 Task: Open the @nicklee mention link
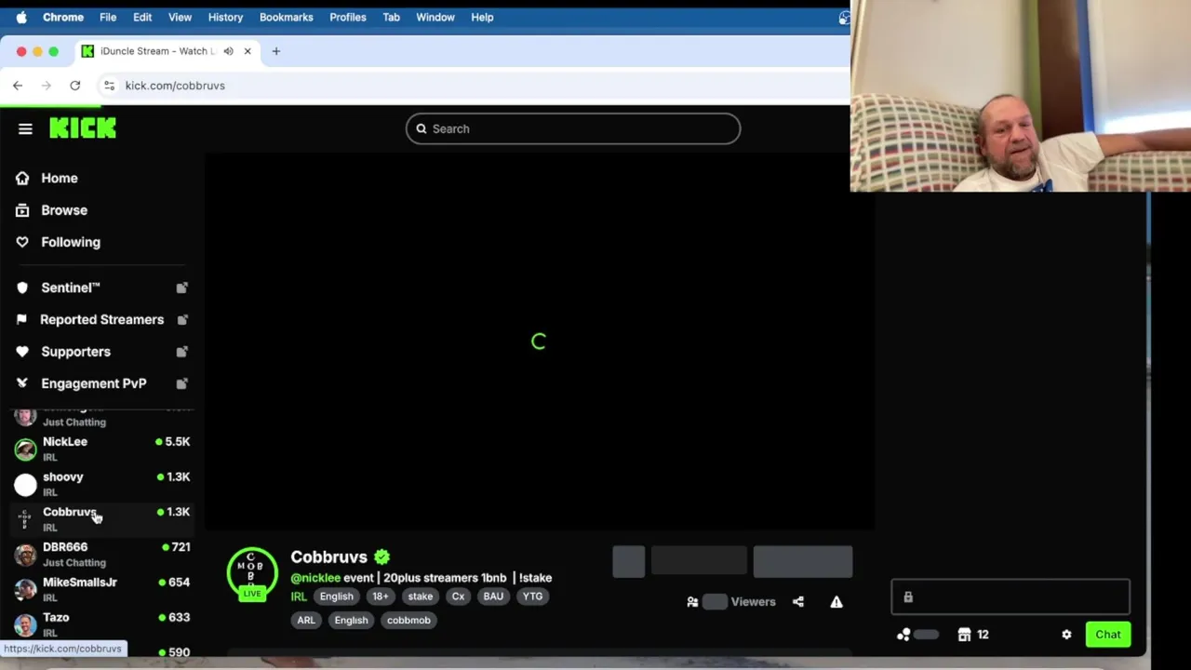tap(315, 578)
